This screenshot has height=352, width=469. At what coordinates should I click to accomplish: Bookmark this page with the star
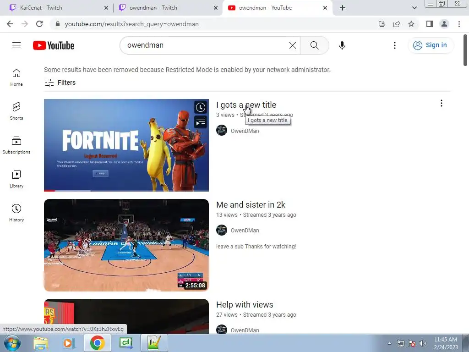click(x=411, y=24)
